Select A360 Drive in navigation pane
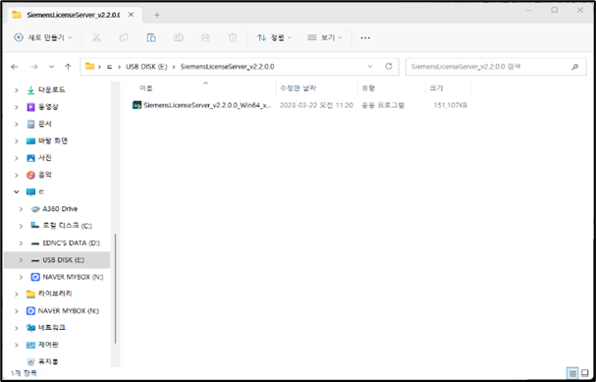596x382 pixels. point(60,209)
